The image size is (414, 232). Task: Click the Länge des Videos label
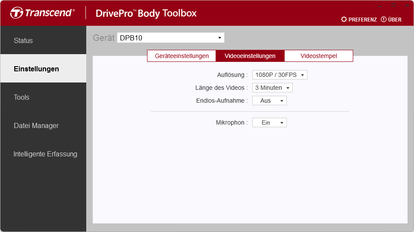222,88
